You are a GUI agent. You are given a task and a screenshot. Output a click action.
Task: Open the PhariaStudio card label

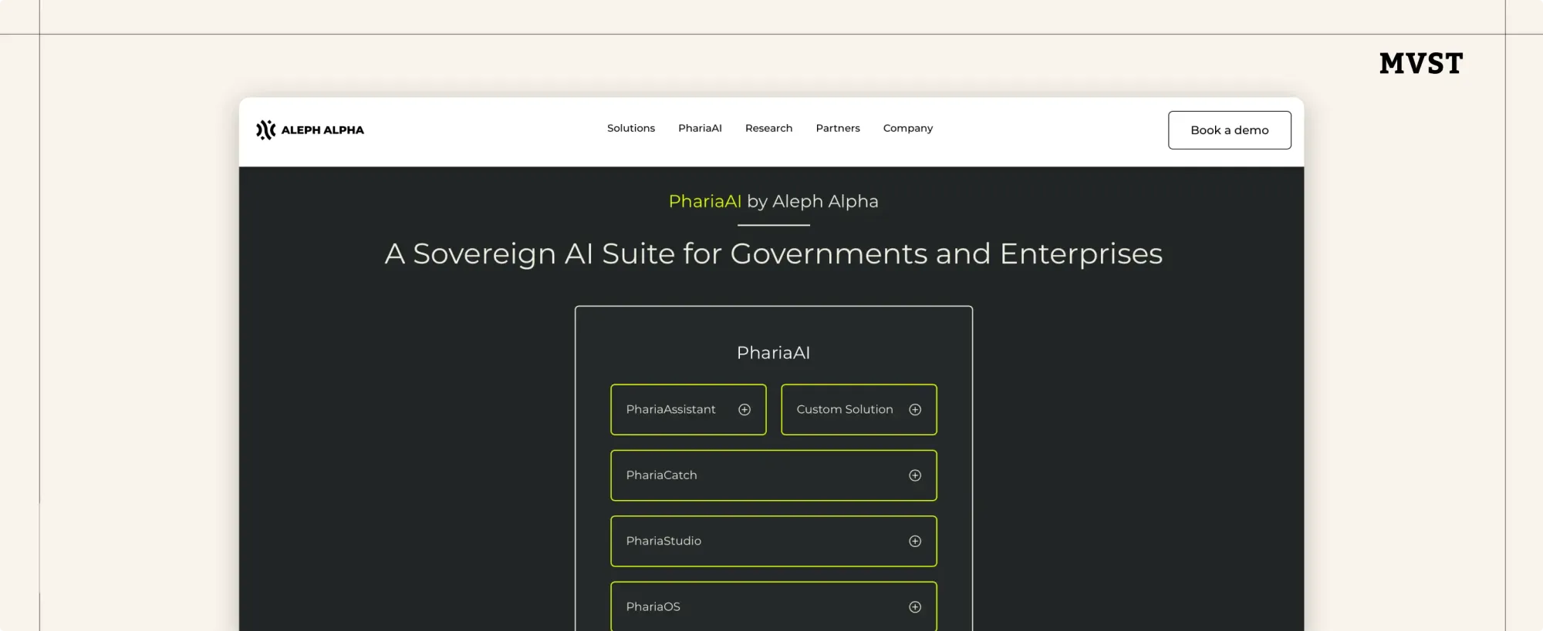pos(663,541)
